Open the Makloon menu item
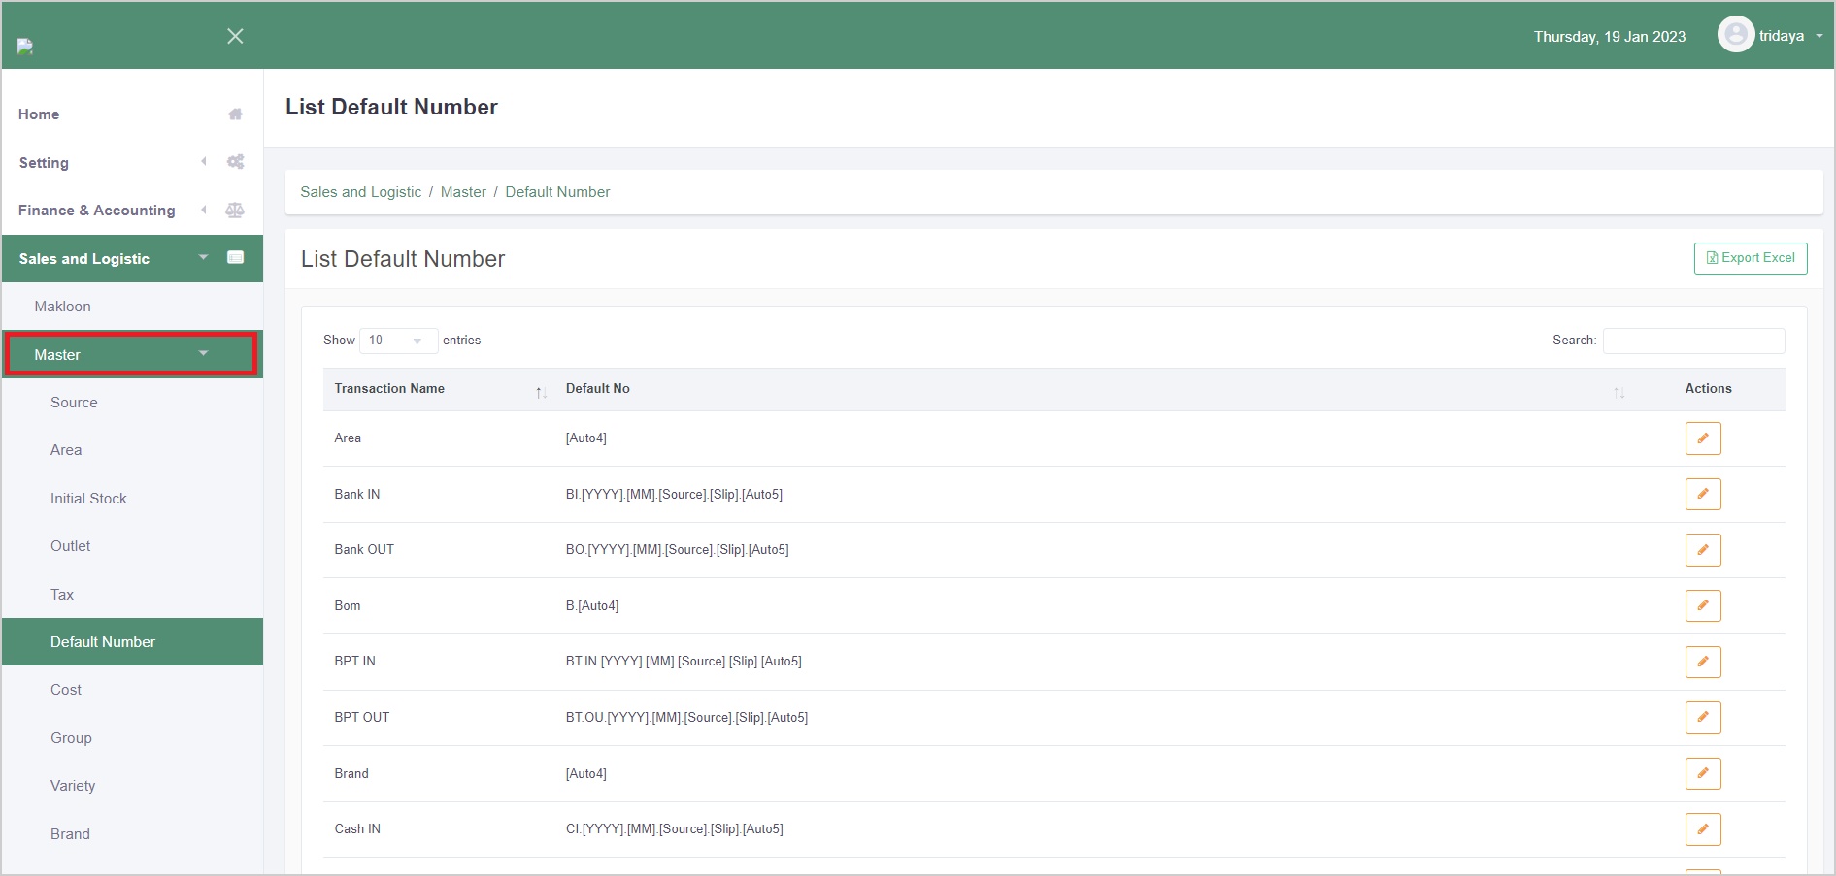 [x=62, y=307]
